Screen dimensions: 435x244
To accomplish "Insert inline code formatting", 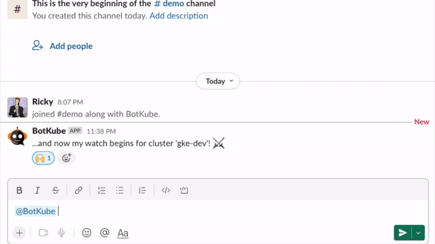I will (x=166, y=190).
